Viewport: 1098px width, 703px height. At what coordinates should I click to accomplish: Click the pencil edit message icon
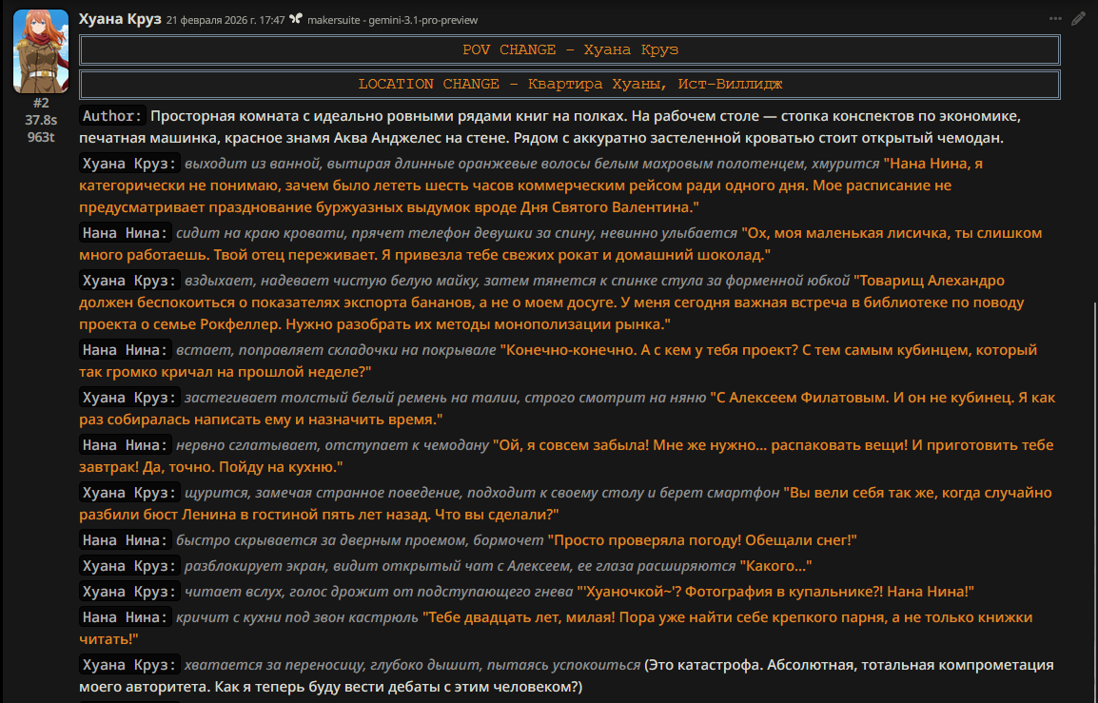[1078, 18]
